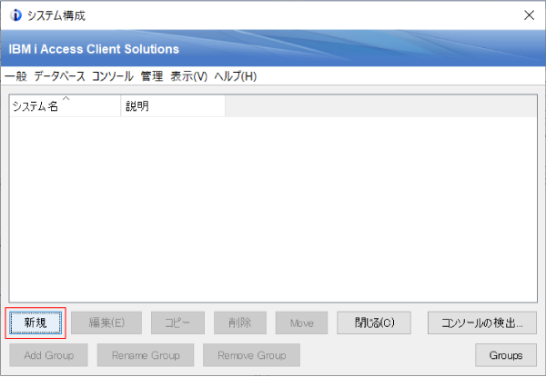This screenshot has width=546, height=377.
Task: Click コンソールの検出... button
Action: [482, 322]
